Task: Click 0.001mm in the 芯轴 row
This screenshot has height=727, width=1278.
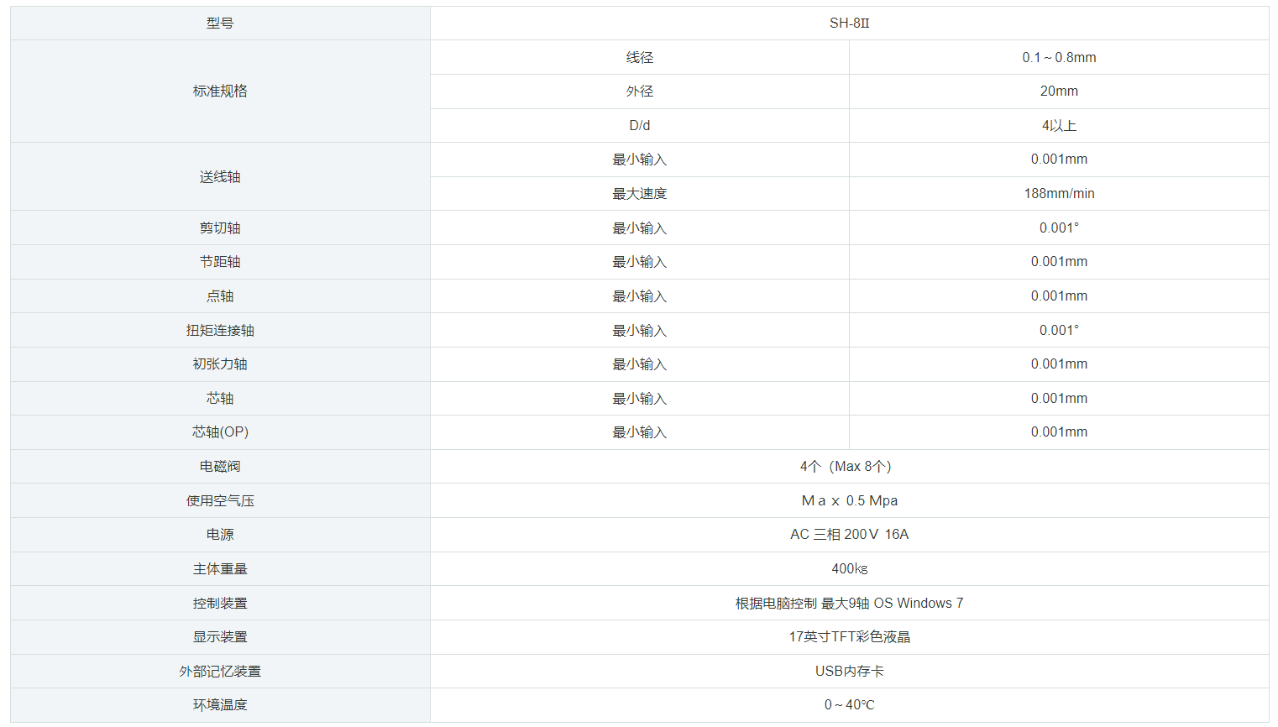Action: pyautogui.click(x=1059, y=399)
